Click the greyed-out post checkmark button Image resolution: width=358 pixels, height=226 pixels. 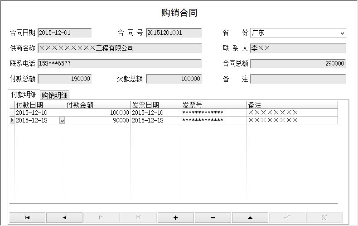coord(287,218)
